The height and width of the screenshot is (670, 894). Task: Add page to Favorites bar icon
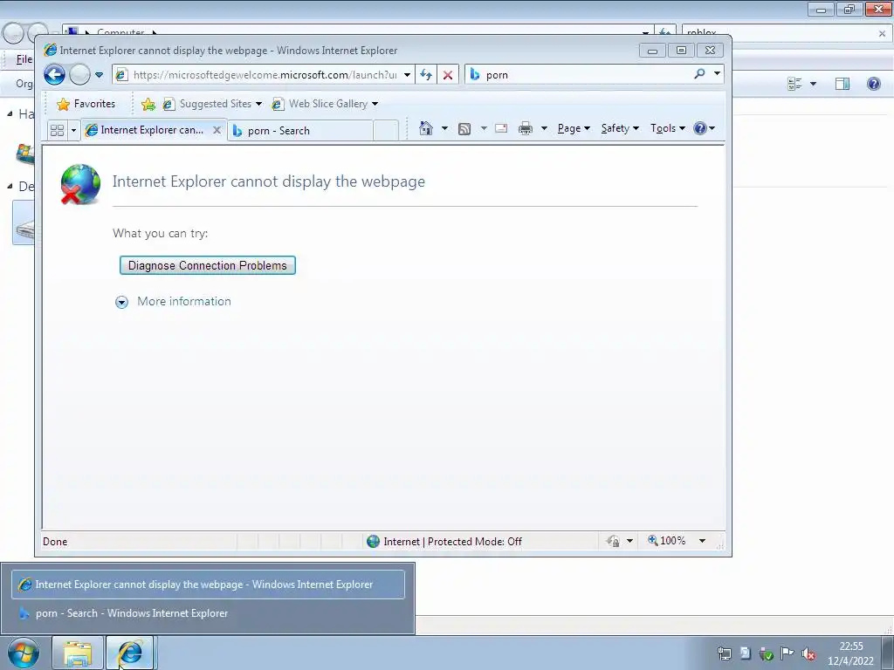[148, 104]
